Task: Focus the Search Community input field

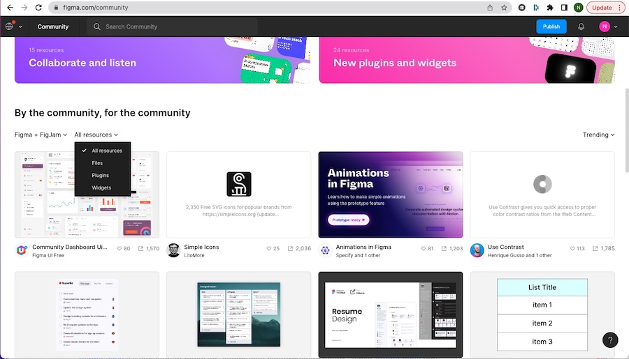Action: tap(175, 26)
